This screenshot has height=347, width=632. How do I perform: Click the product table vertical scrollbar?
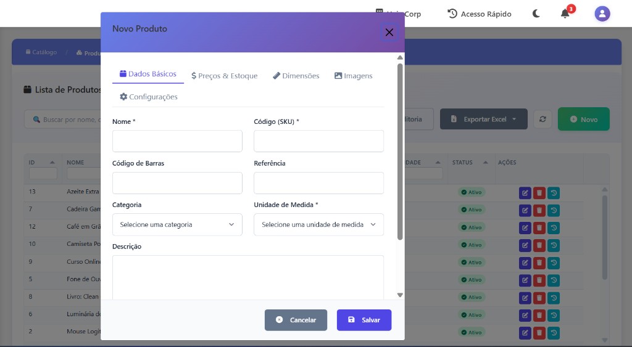tap(605, 237)
